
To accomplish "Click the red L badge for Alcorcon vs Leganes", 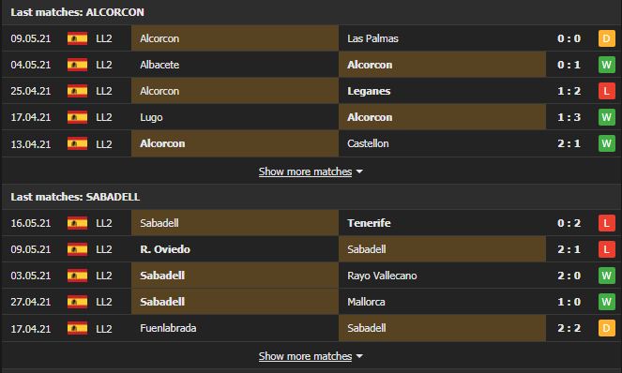I will tap(607, 91).
